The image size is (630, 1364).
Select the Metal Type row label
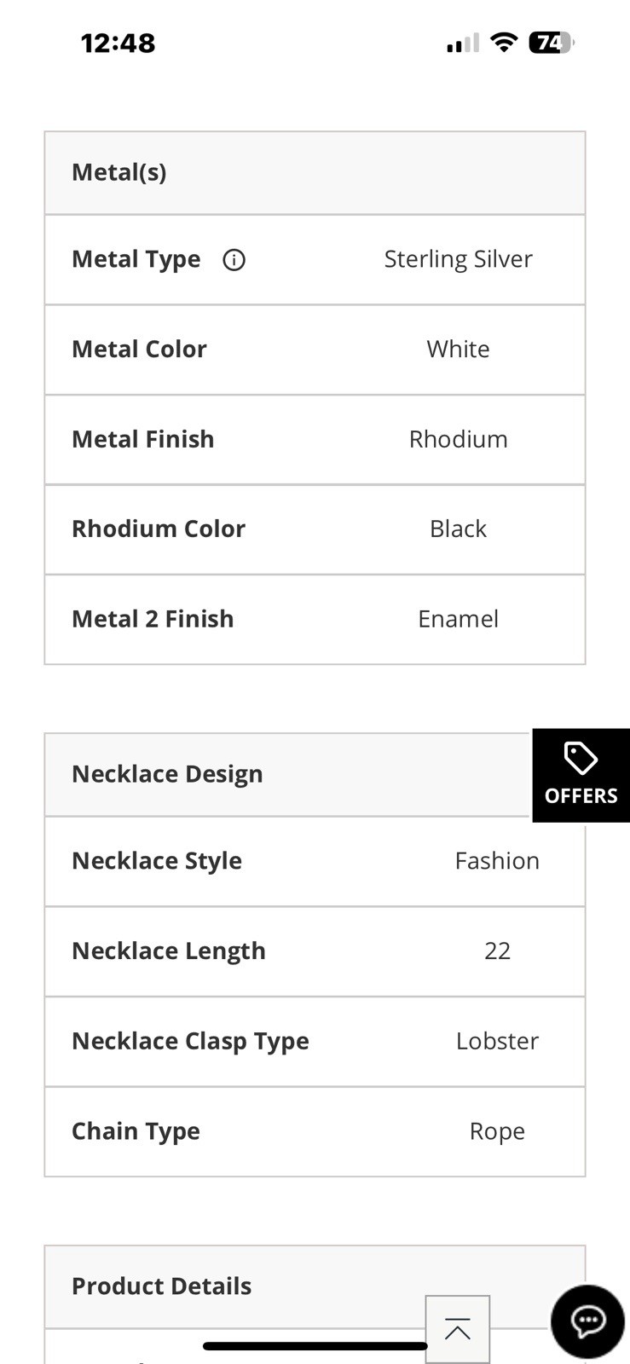click(136, 259)
